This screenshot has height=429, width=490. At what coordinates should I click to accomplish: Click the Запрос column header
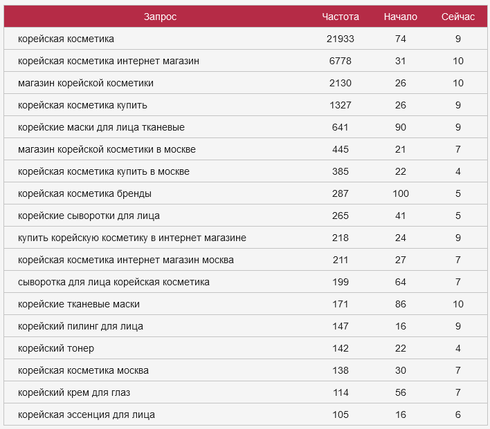tap(160, 17)
